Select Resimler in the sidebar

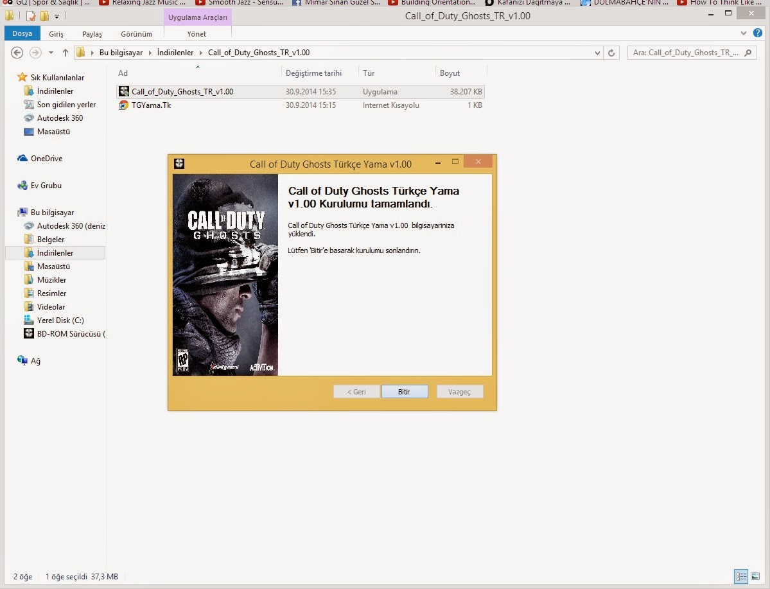click(x=51, y=294)
